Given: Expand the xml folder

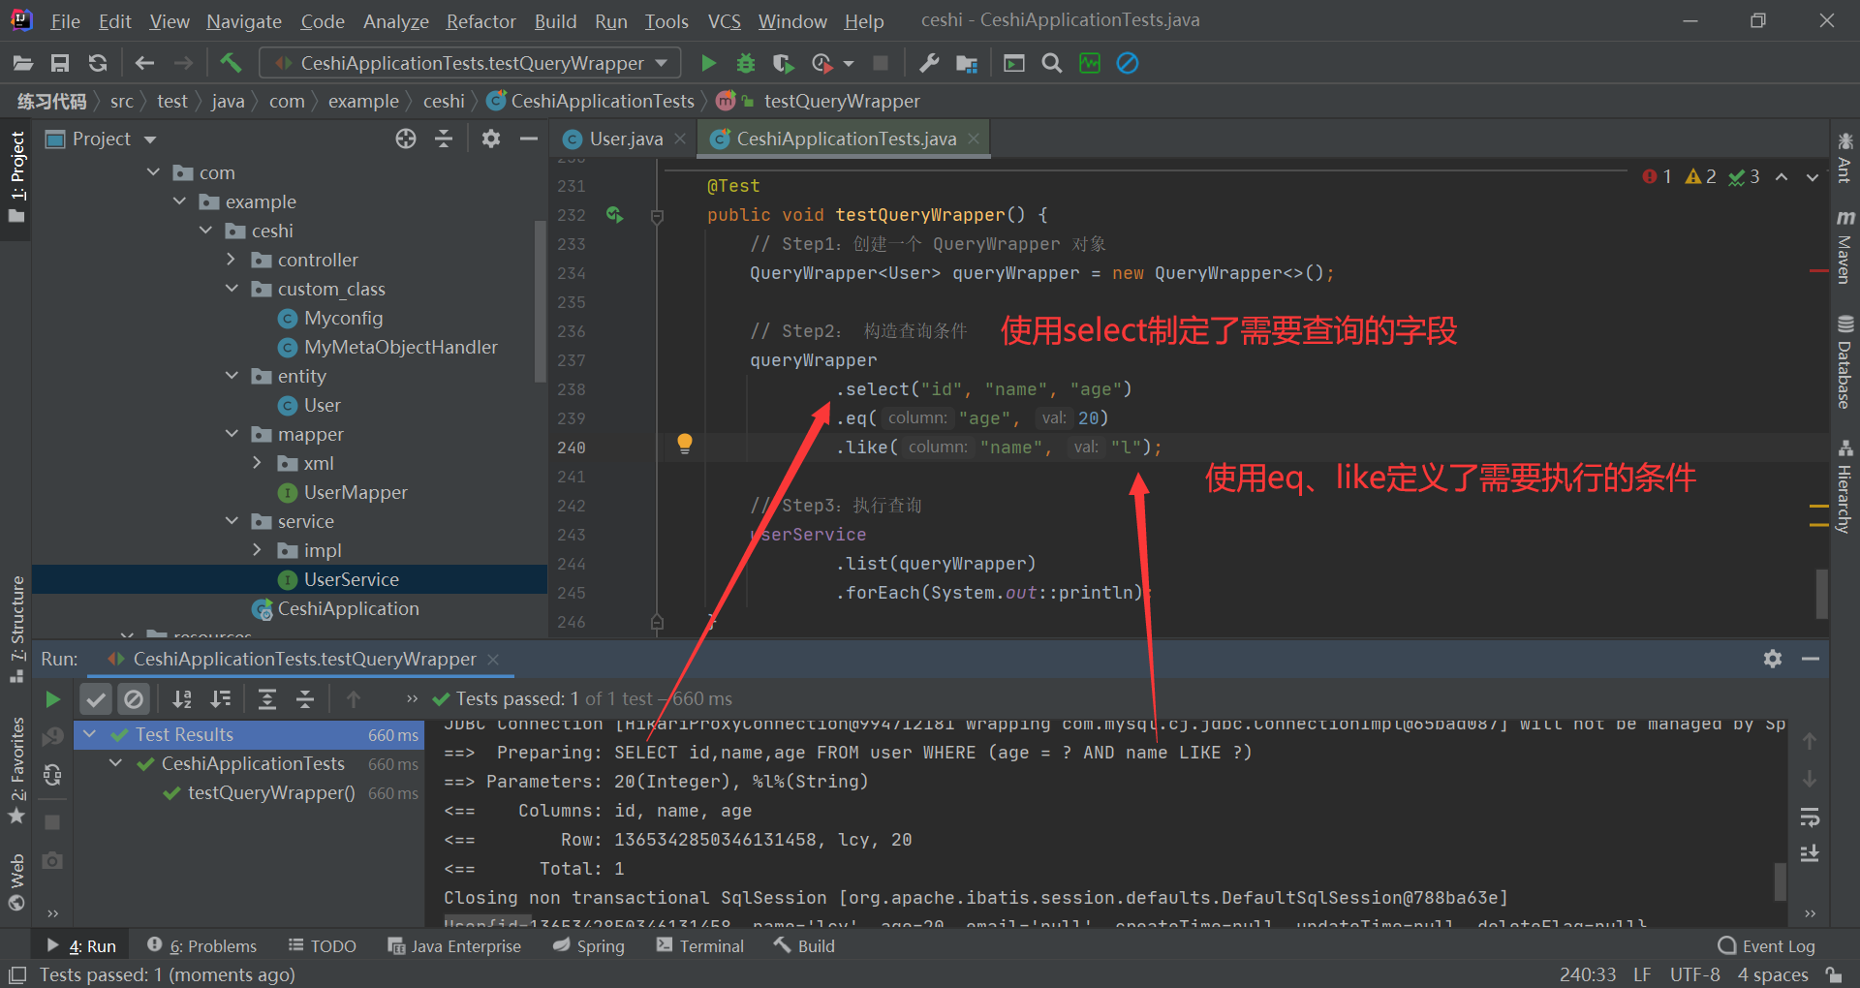Looking at the screenshot, I should [x=257, y=463].
